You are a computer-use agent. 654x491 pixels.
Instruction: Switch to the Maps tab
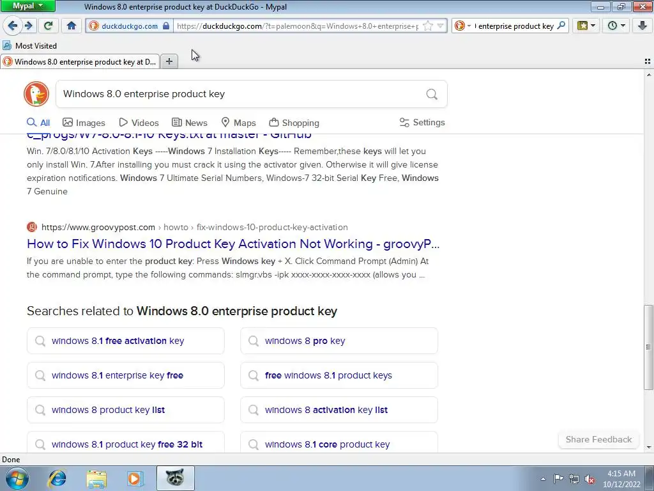pyautogui.click(x=238, y=123)
